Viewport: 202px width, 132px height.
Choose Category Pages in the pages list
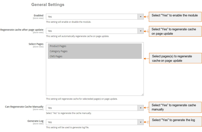click(x=58, y=51)
